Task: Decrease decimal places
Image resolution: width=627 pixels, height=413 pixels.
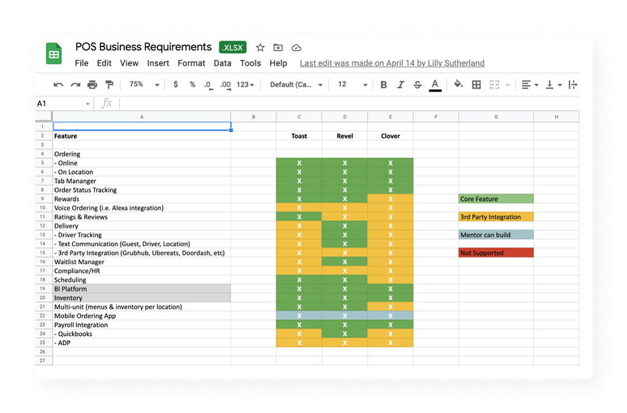Action: click(208, 85)
